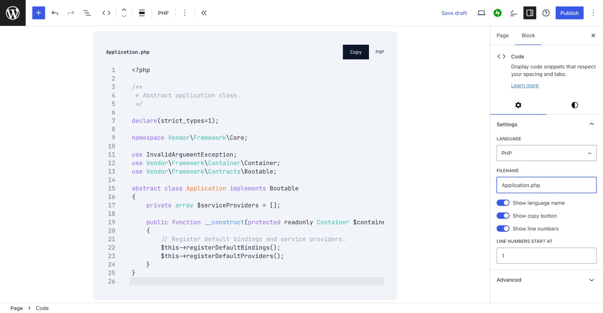Copy the Application.php code snippet

click(356, 52)
